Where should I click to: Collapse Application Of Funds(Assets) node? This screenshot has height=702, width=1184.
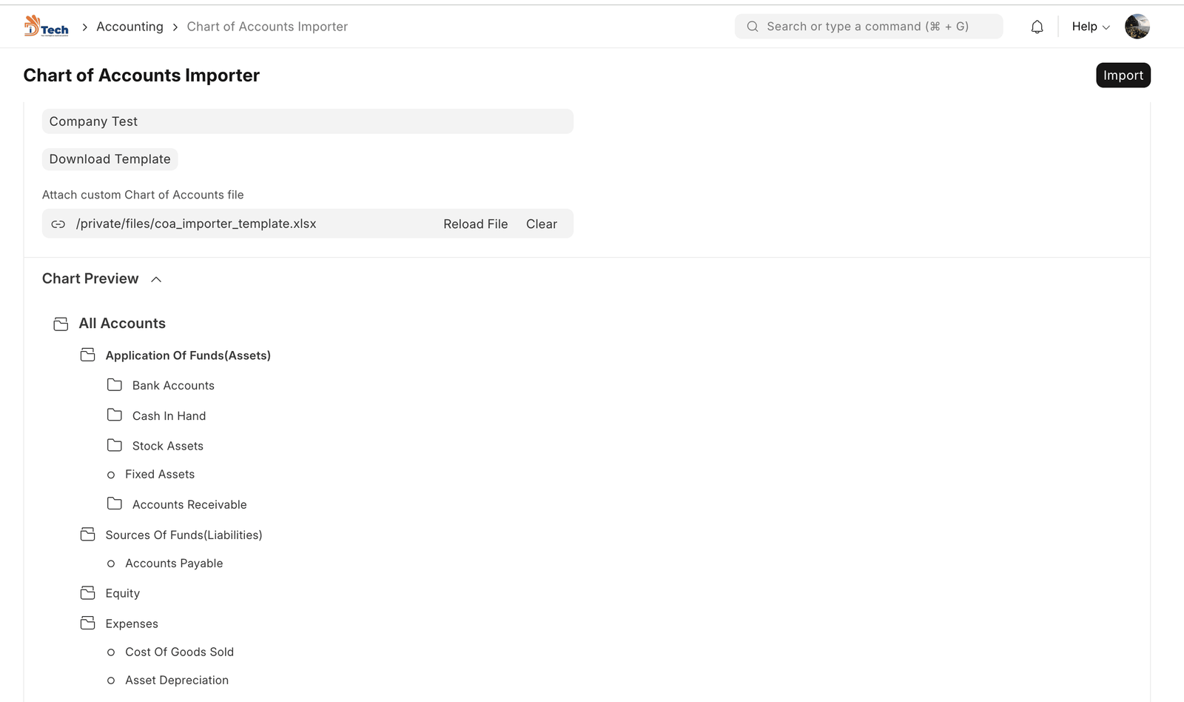(187, 355)
